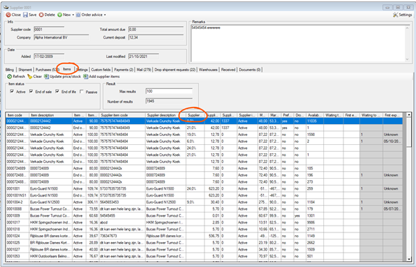This screenshot has height=267, width=416.
Task: Select row with item code 0001001
Action: tap(204, 188)
